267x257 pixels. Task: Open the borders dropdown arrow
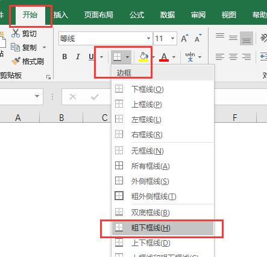pos(127,57)
